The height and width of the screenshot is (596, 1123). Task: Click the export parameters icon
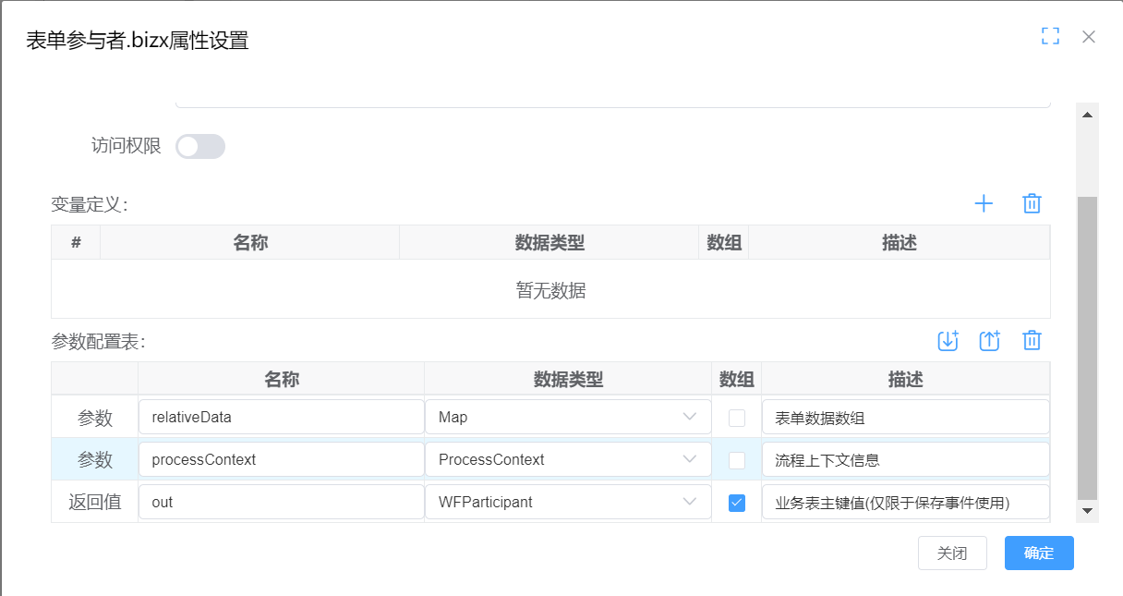[989, 341]
